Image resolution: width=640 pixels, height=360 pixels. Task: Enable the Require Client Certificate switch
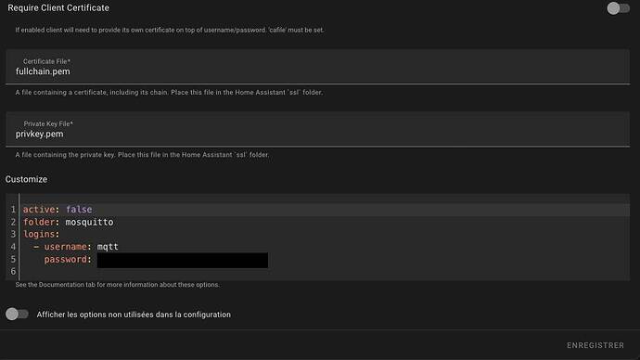pos(618,8)
